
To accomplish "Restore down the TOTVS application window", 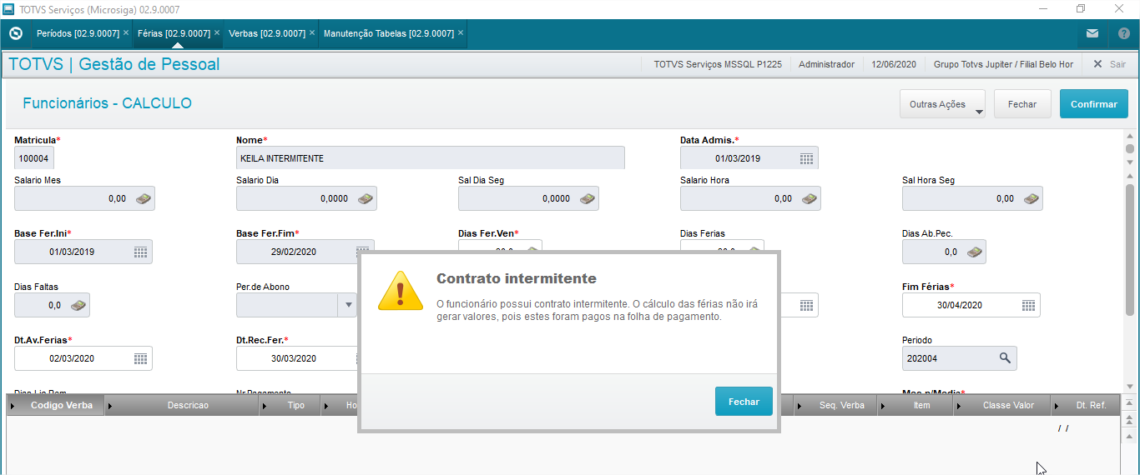I will point(1081,8).
